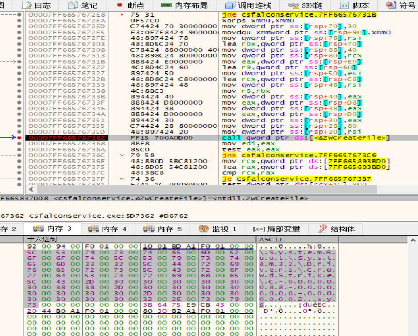Image resolution: width=418 pixels, height=336 pixels.
Task: Click opcode bytes 0F57C0
Action: pos(145,21)
